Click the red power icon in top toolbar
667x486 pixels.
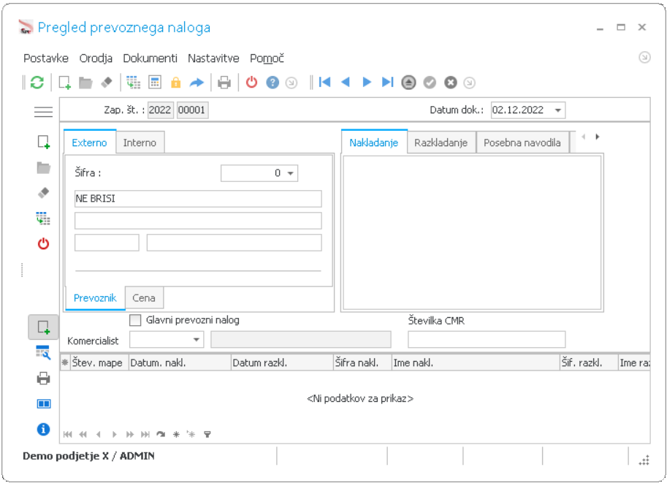point(252,82)
